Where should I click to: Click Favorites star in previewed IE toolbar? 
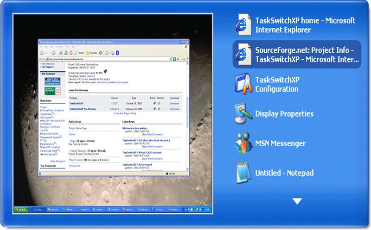point(91,53)
